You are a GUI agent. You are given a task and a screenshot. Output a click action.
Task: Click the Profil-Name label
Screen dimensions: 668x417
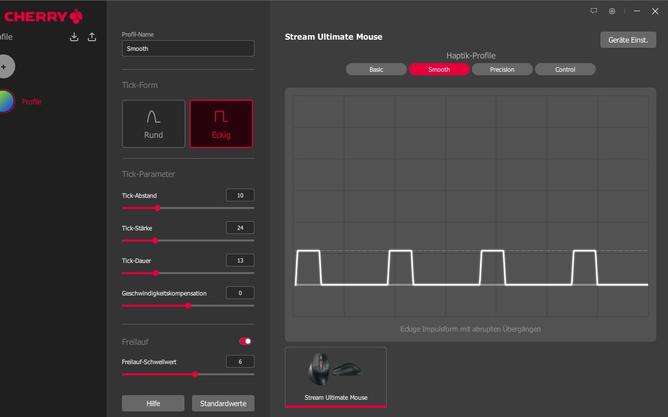[138, 35]
